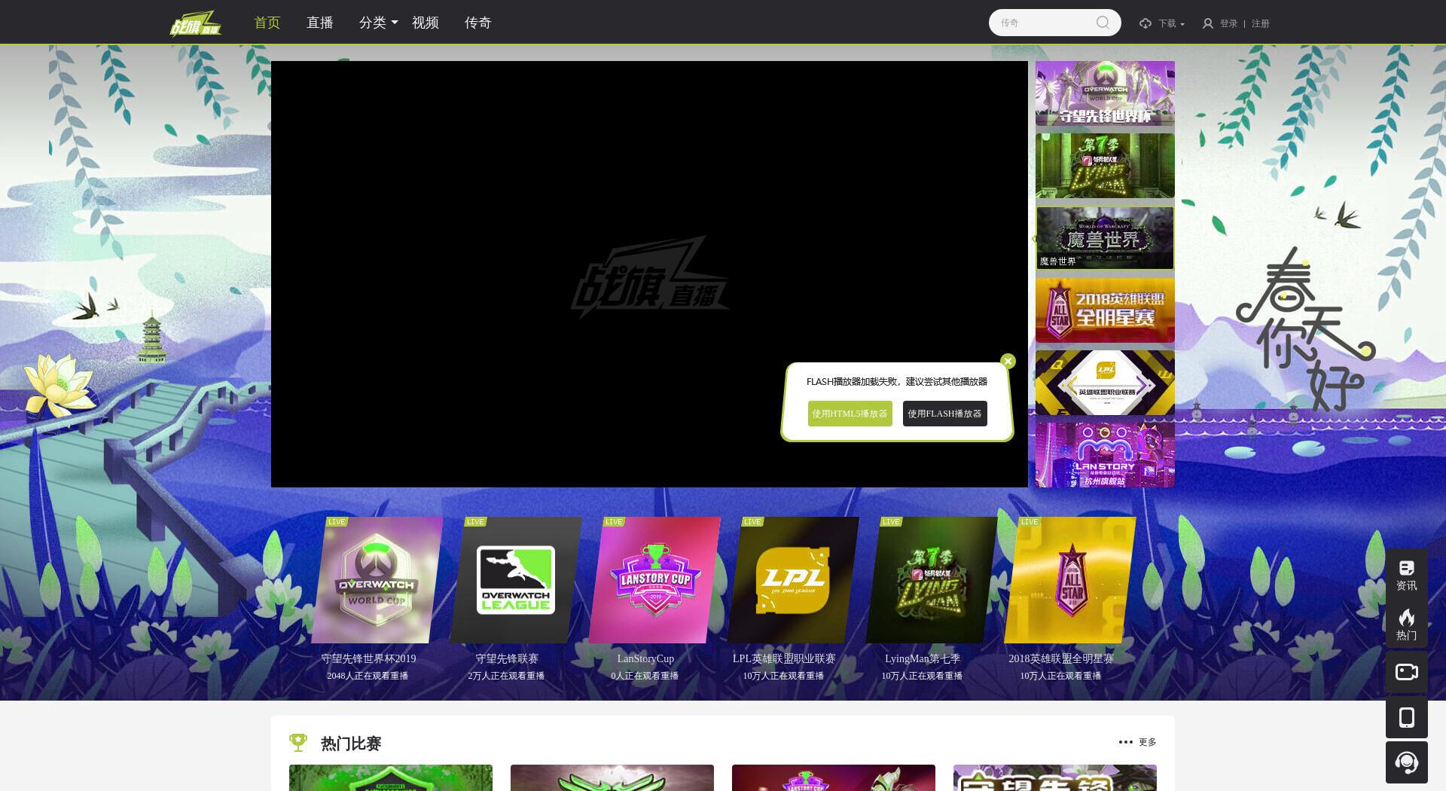Click the 注册 register link

pos(1261,23)
